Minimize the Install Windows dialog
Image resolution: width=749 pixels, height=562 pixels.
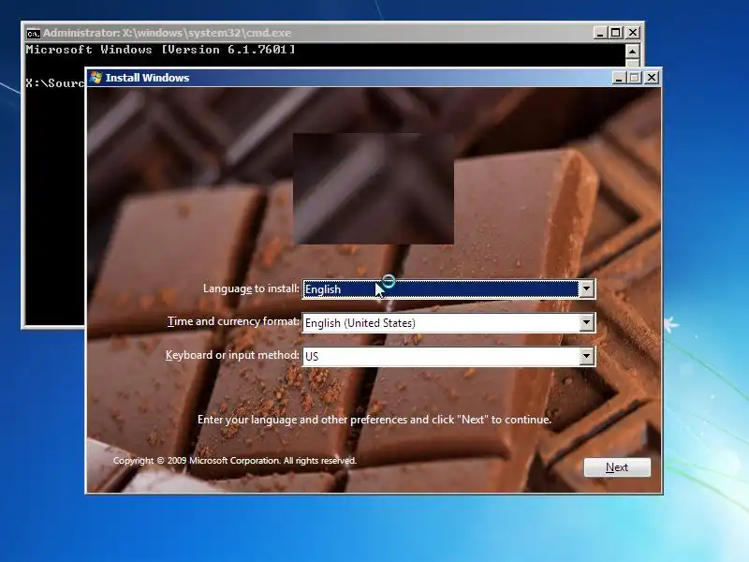pos(619,78)
